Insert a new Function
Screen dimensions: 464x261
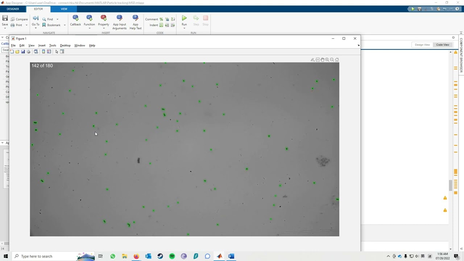[89, 20]
